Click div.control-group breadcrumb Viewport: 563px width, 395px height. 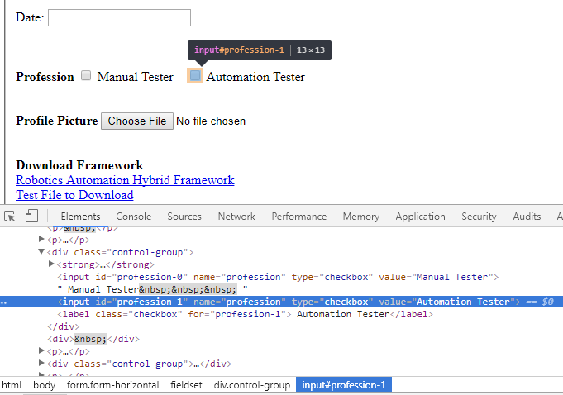click(x=252, y=385)
